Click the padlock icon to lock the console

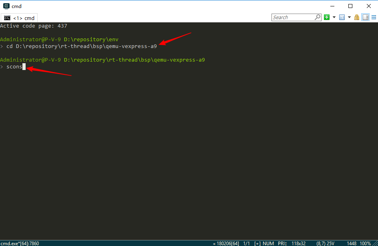point(356,17)
